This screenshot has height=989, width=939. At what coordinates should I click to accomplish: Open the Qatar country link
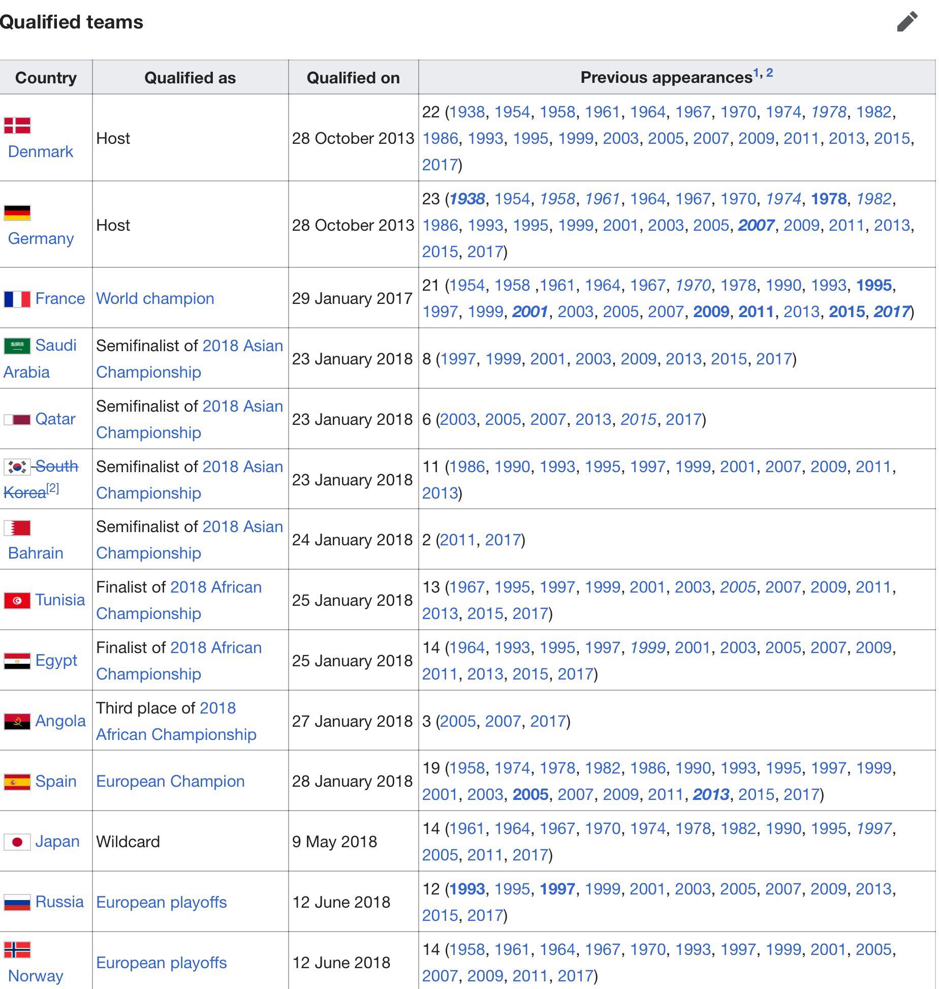click(55, 419)
